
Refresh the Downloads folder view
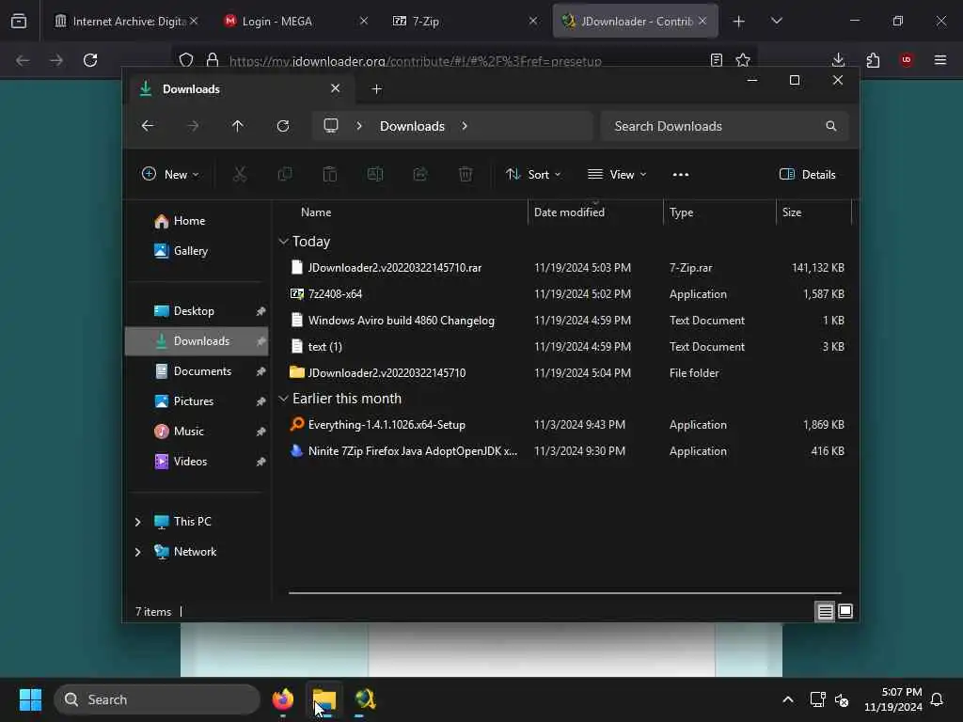283,126
